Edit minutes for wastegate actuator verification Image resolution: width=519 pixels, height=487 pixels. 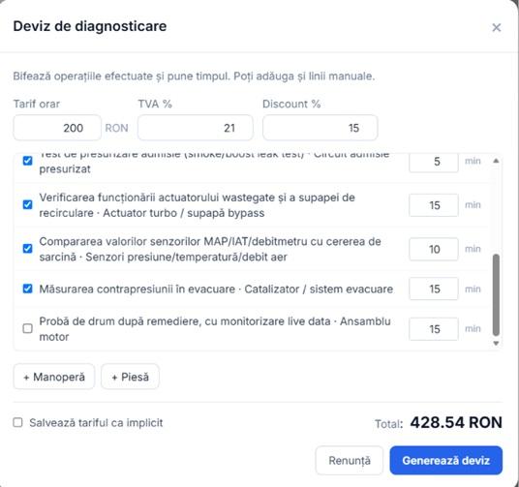434,205
